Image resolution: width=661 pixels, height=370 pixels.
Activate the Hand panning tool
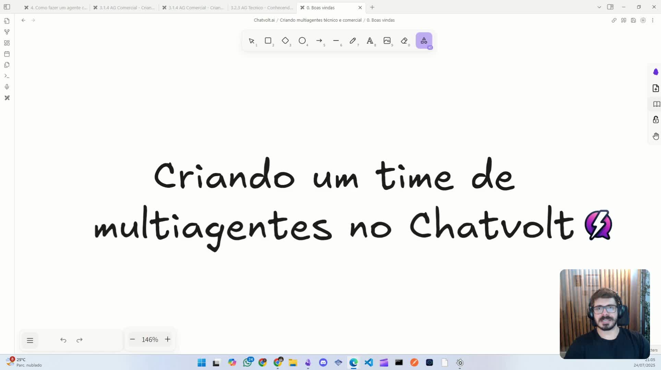pyautogui.click(x=656, y=136)
